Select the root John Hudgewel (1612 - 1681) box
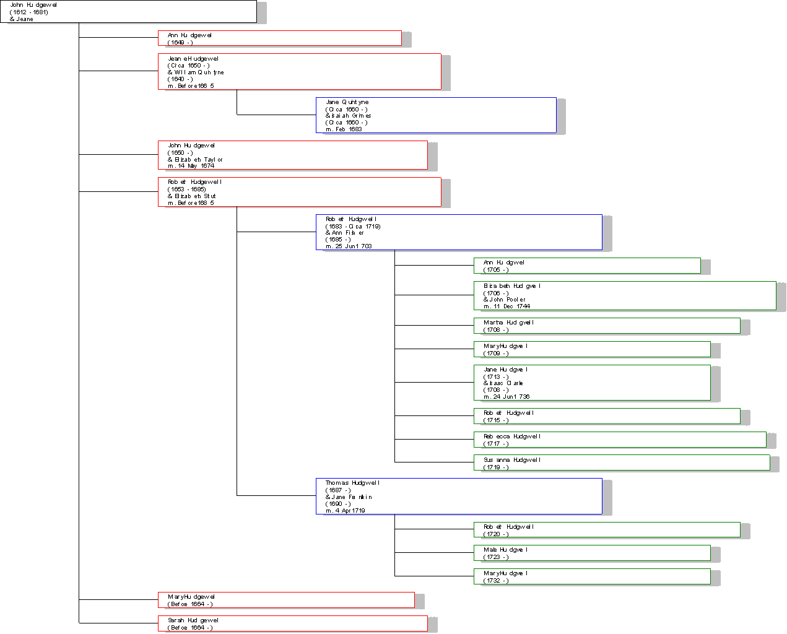This screenshot has height=634, width=787. coord(128,12)
